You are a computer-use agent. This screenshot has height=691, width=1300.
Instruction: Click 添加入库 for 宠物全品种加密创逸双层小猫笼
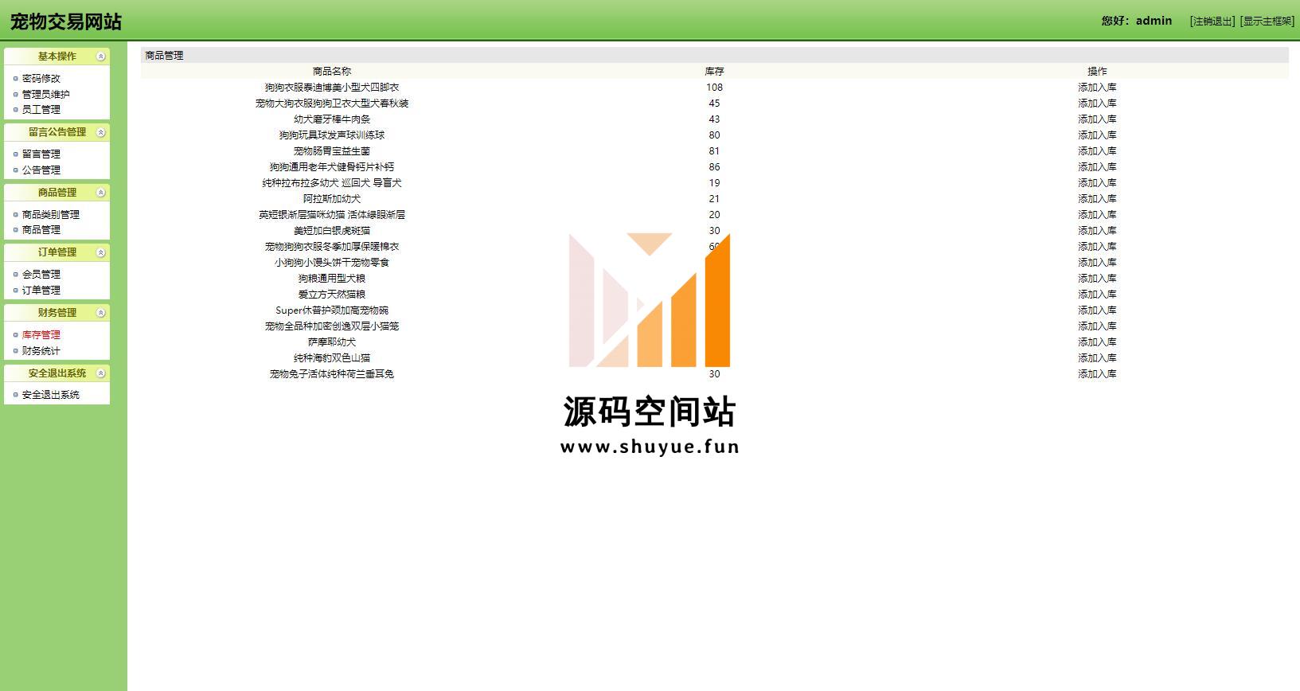(x=1097, y=326)
